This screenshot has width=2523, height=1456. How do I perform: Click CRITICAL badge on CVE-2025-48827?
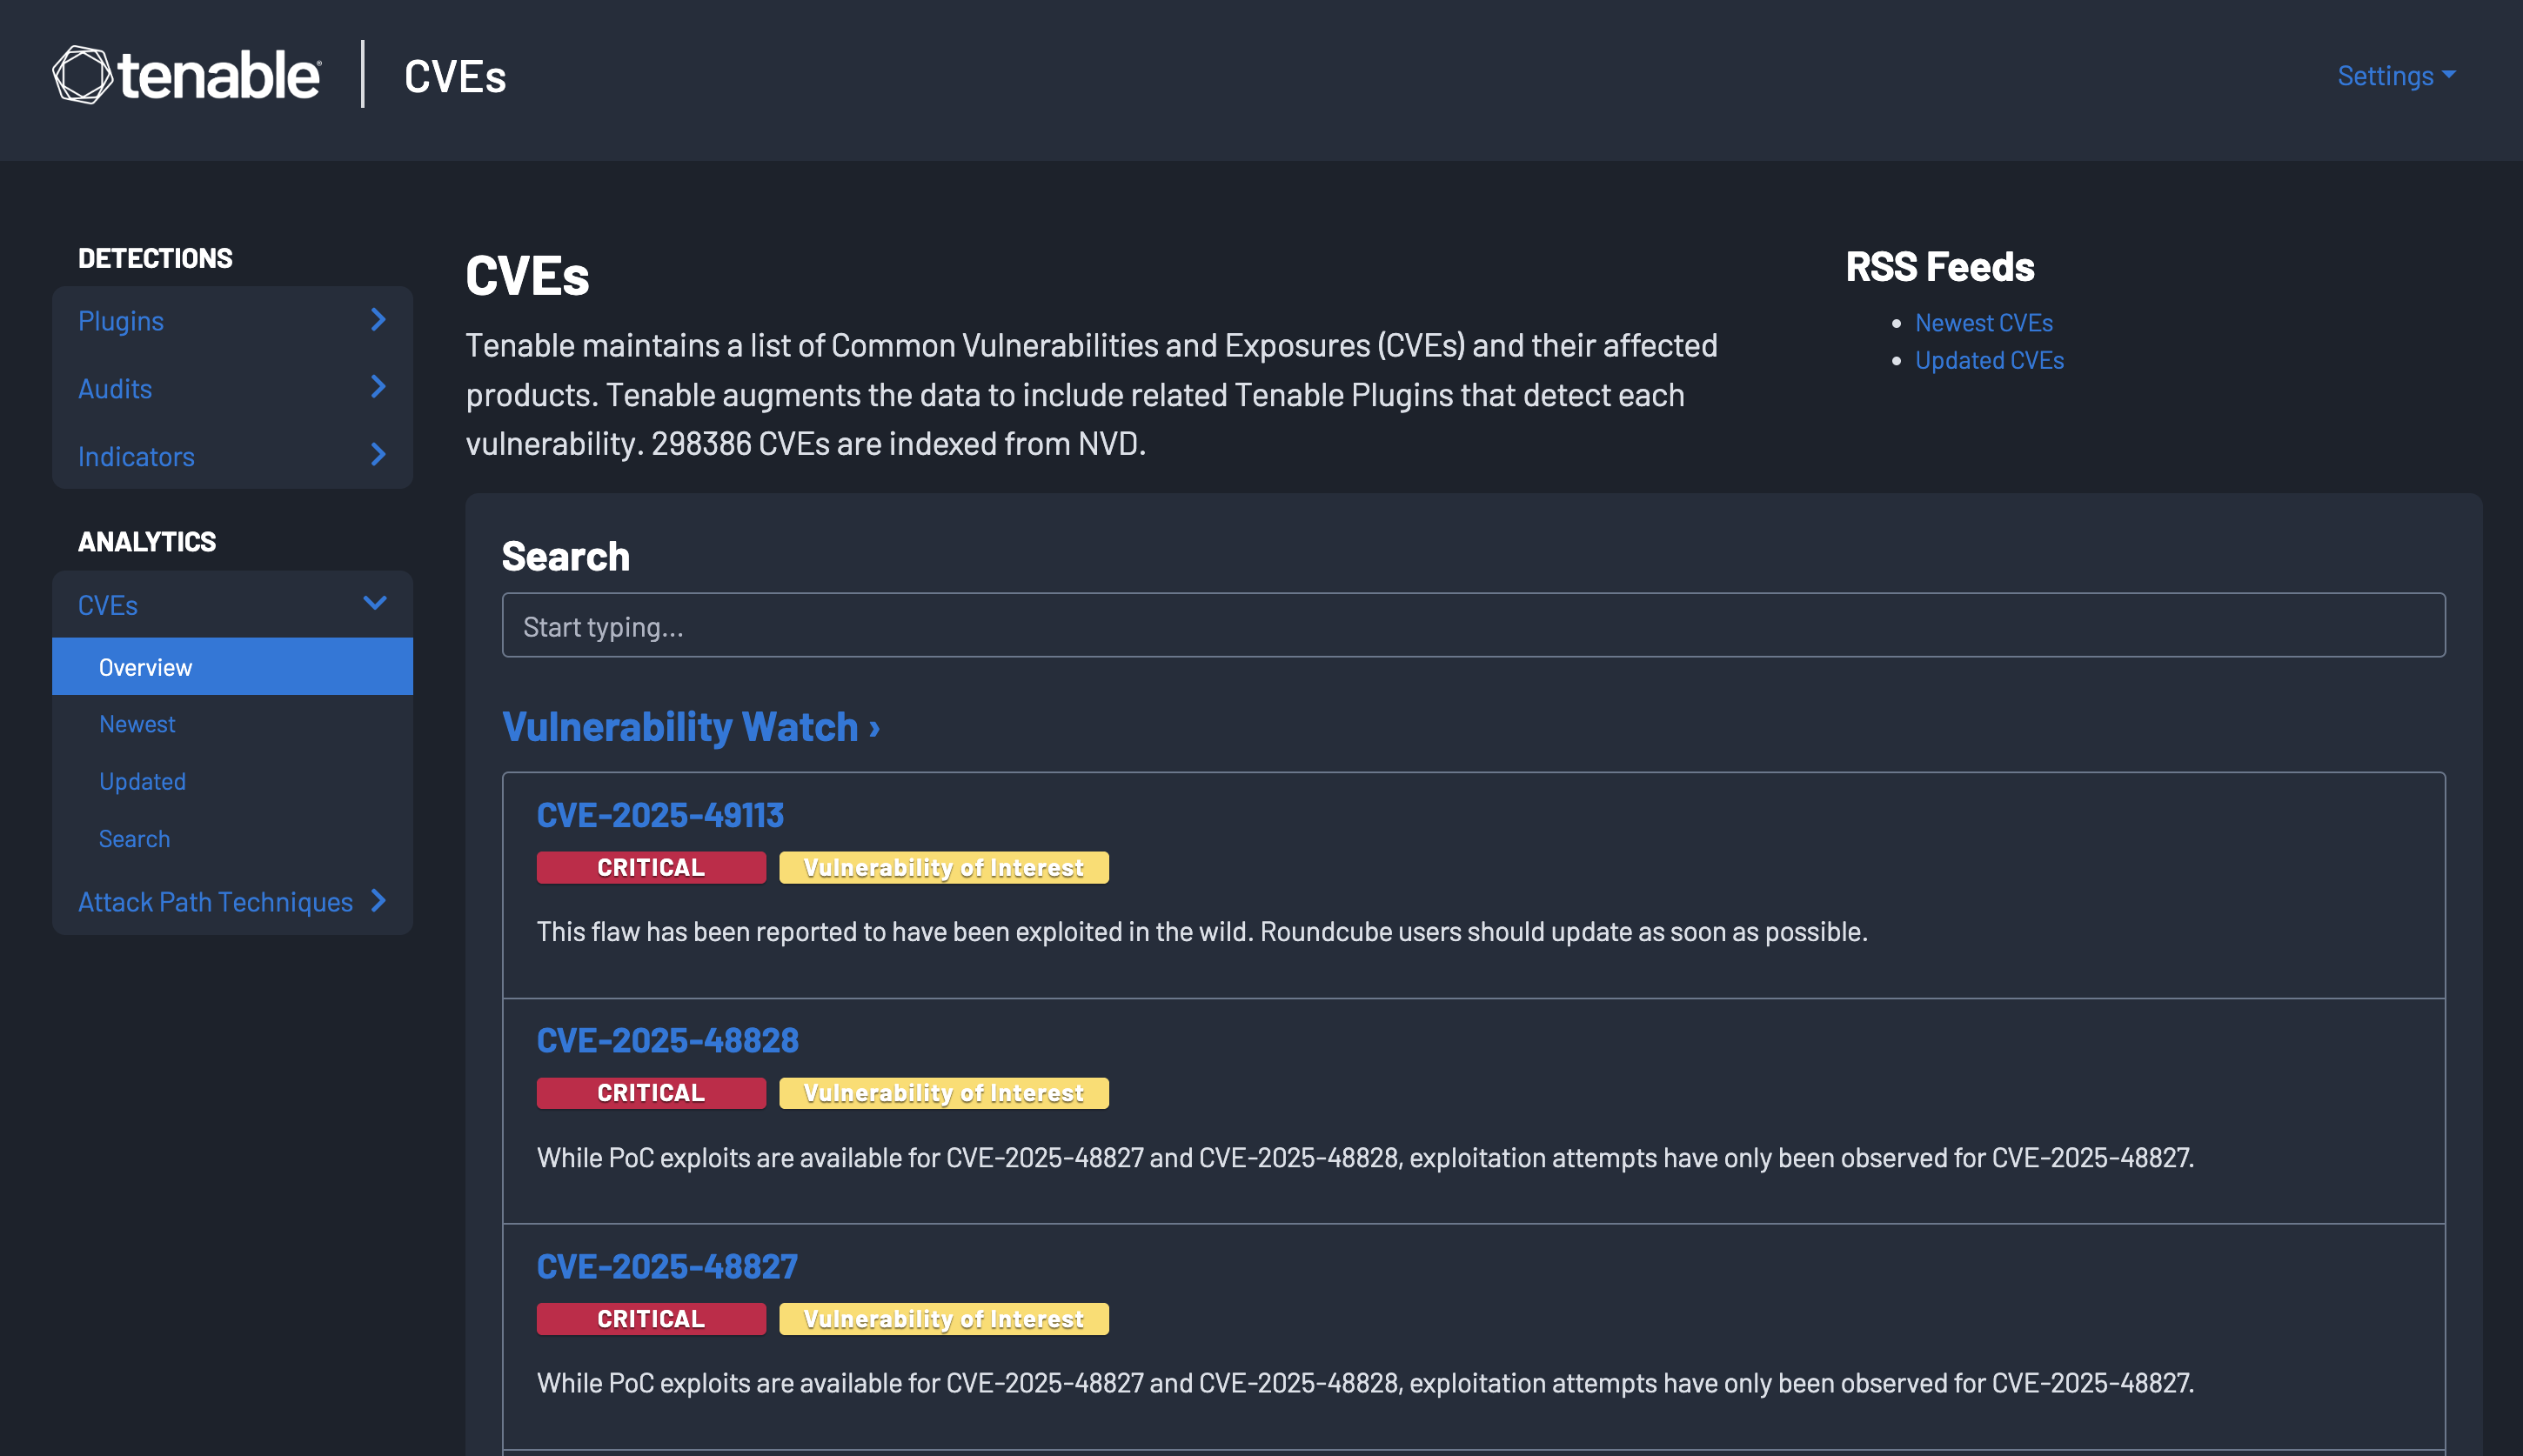(x=651, y=1319)
